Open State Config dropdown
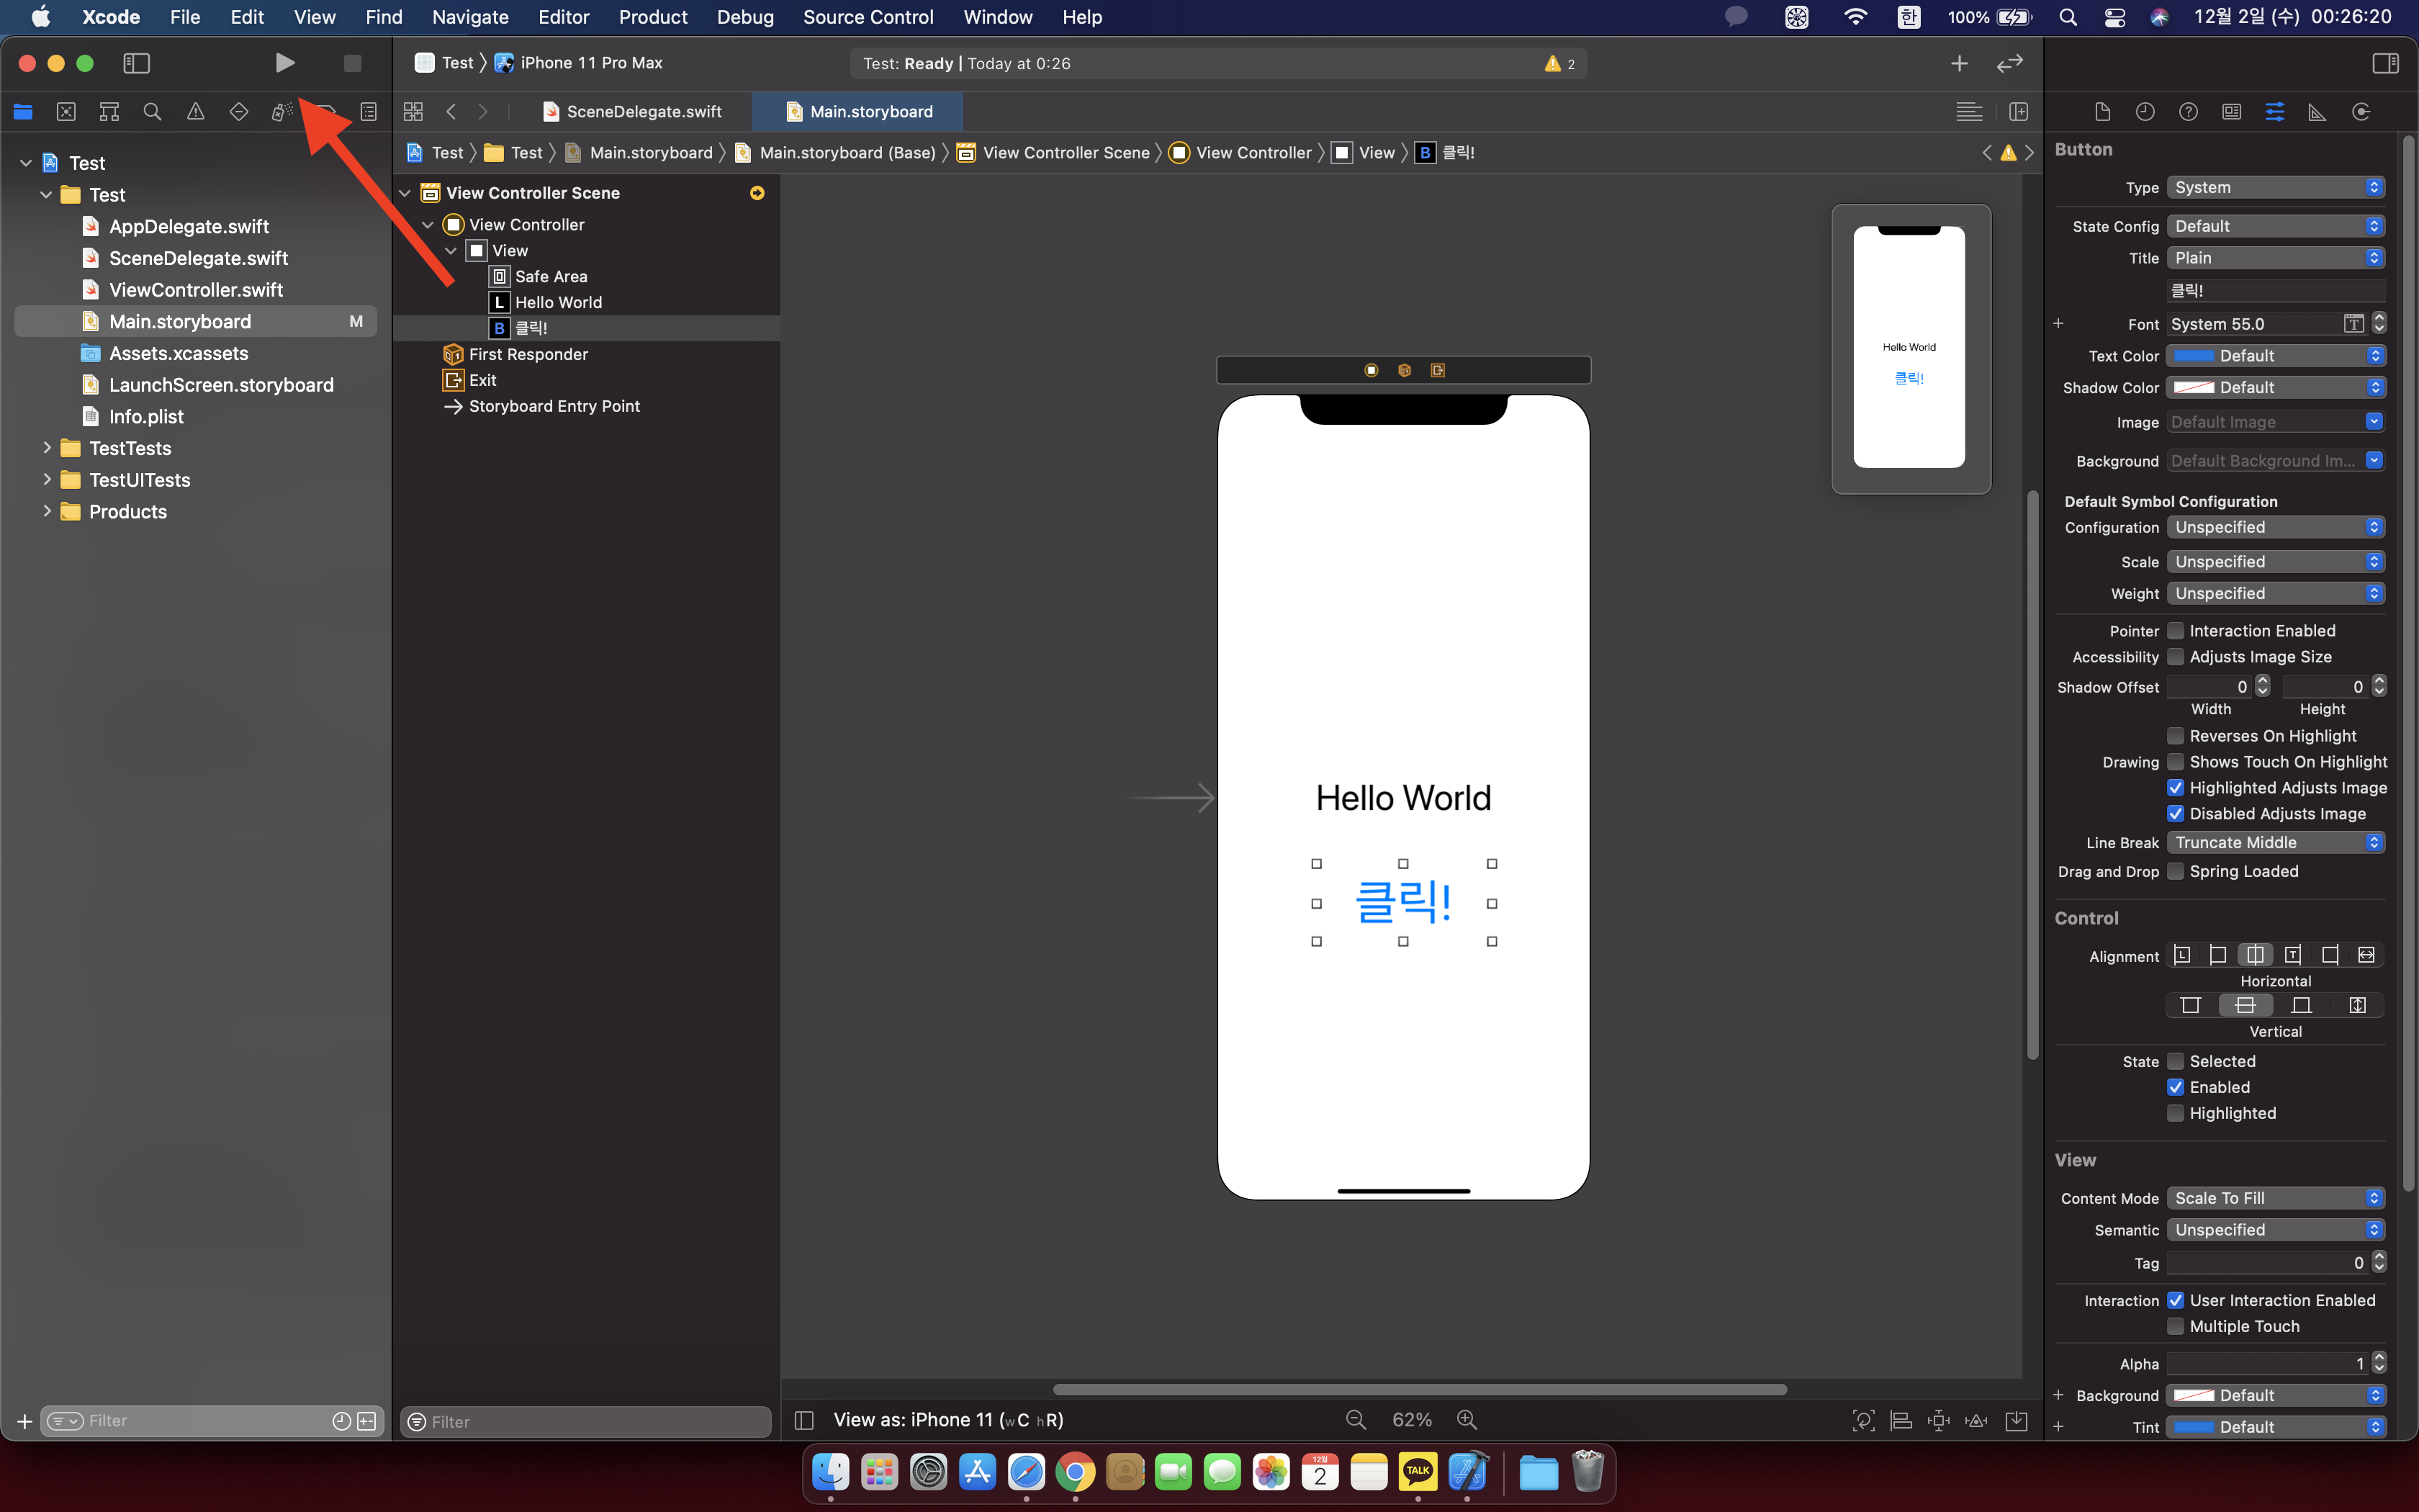Viewport: 2419px width, 1512px height. point(2276,227)
